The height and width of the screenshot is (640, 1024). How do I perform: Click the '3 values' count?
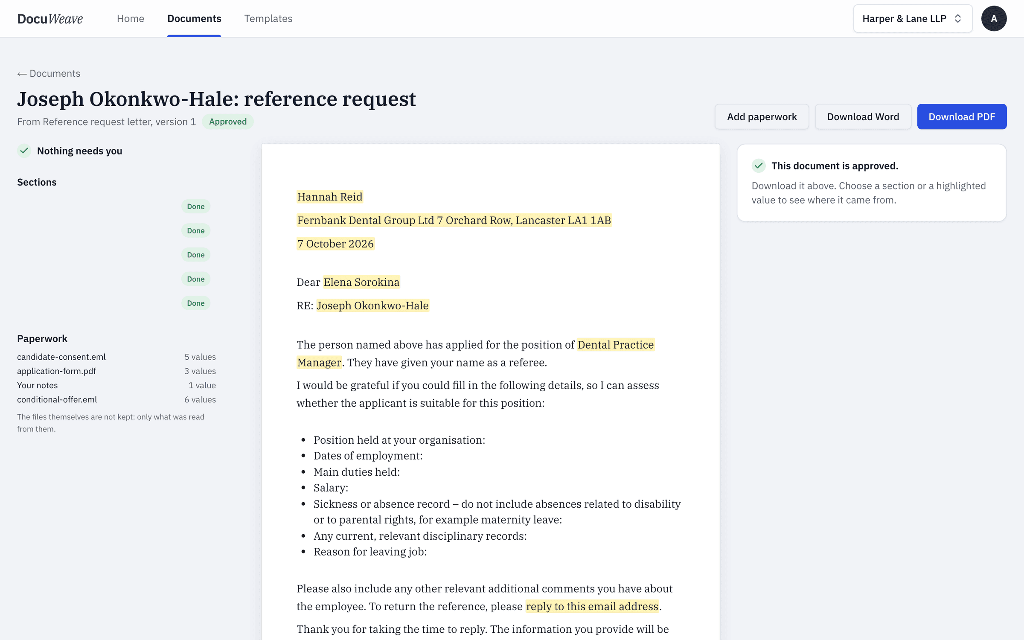200,371
